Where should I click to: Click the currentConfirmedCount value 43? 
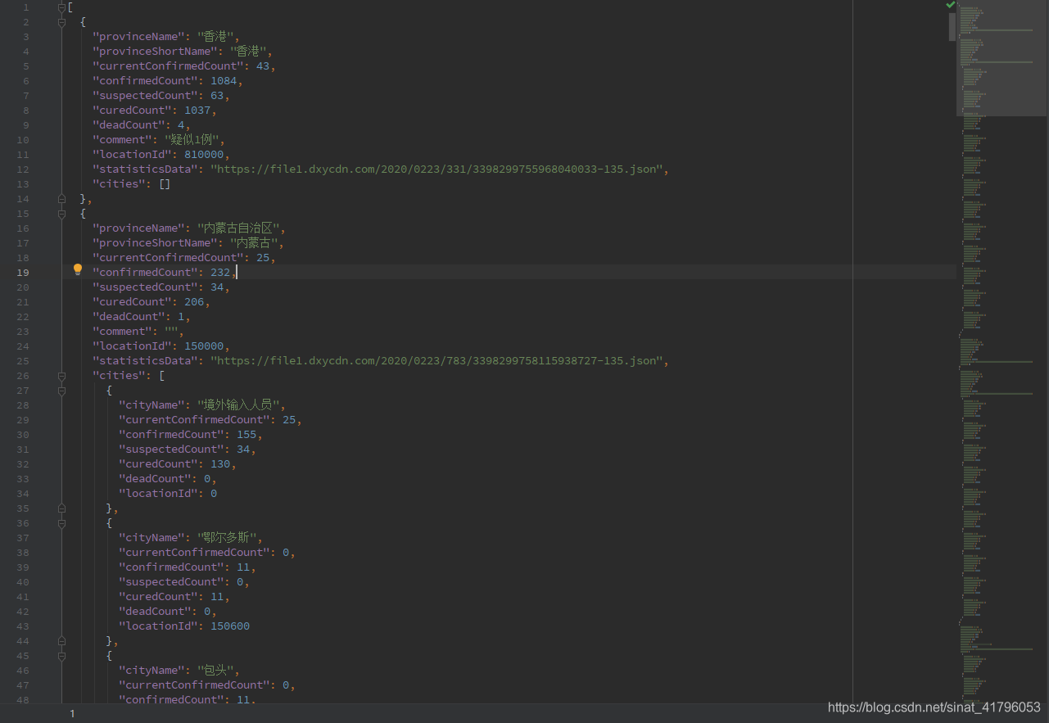(263, 66)
